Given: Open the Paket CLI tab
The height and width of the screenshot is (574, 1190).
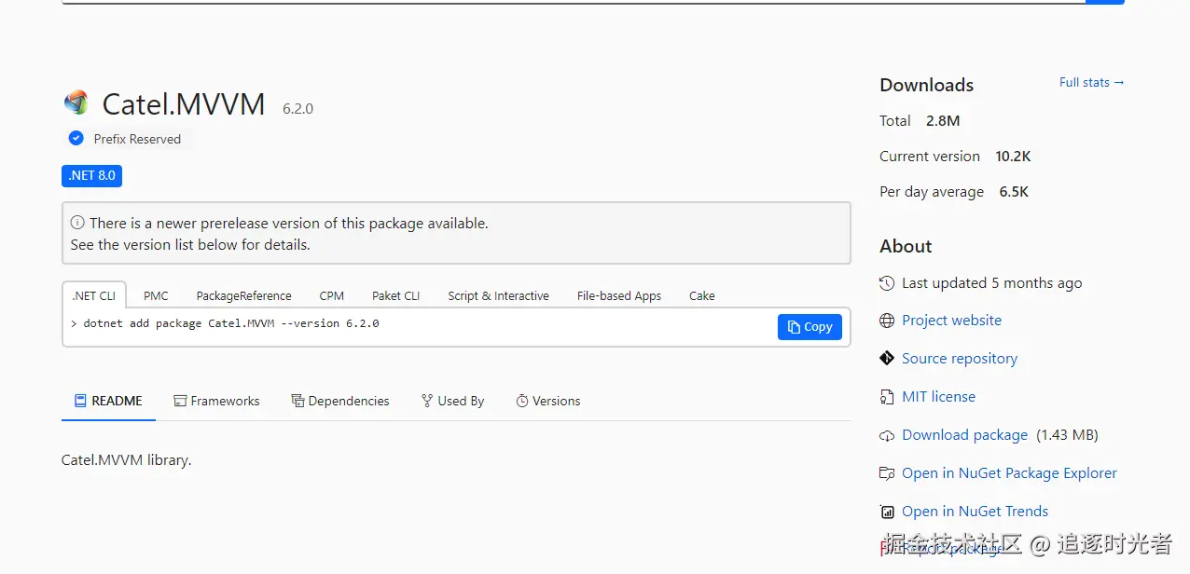Looking at the screenshot, I should 395,295.
